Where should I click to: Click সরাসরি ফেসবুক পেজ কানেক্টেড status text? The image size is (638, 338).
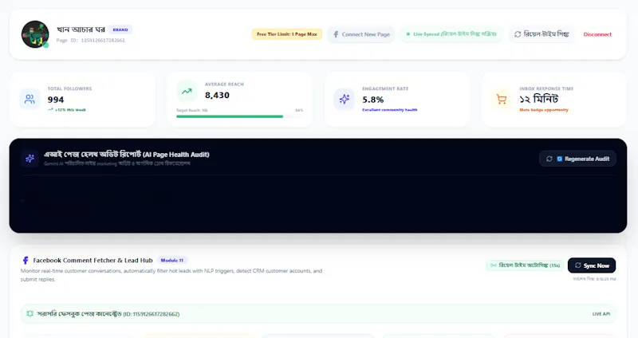click(108, 314)
